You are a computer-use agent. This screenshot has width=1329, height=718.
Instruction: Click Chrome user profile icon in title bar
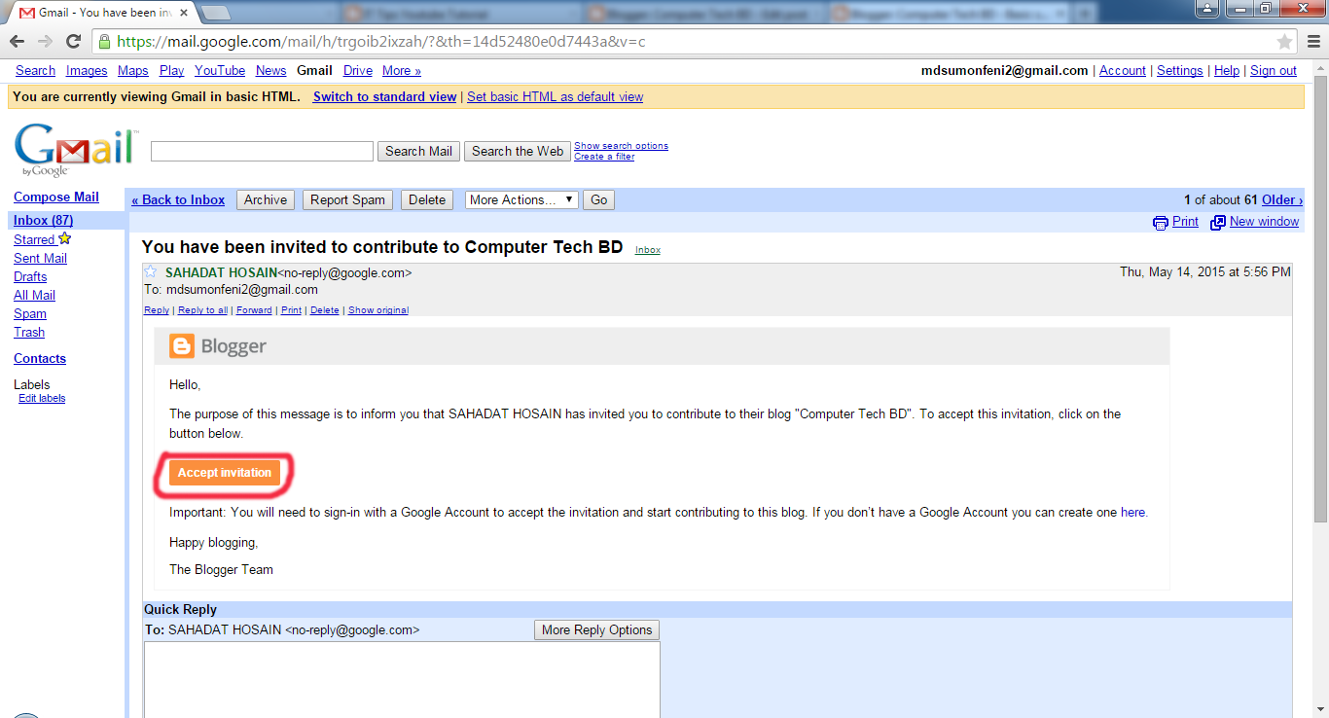click(x=1206, y=9)
